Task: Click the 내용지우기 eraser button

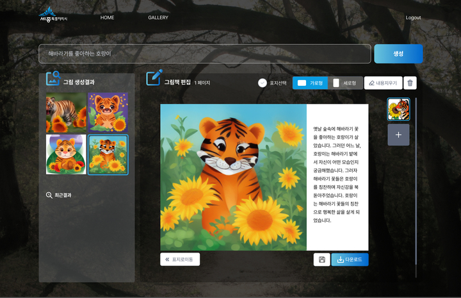Action: 383,83
